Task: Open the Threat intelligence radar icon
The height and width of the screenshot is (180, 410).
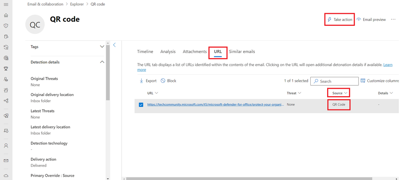Action: (x=6, y=58)
